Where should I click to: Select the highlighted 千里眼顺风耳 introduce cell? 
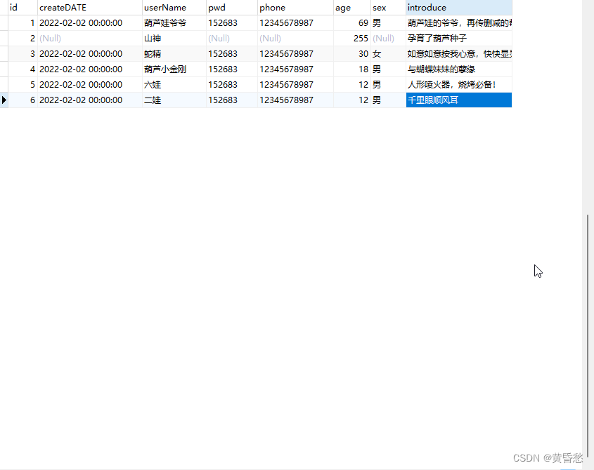(458, 100)
